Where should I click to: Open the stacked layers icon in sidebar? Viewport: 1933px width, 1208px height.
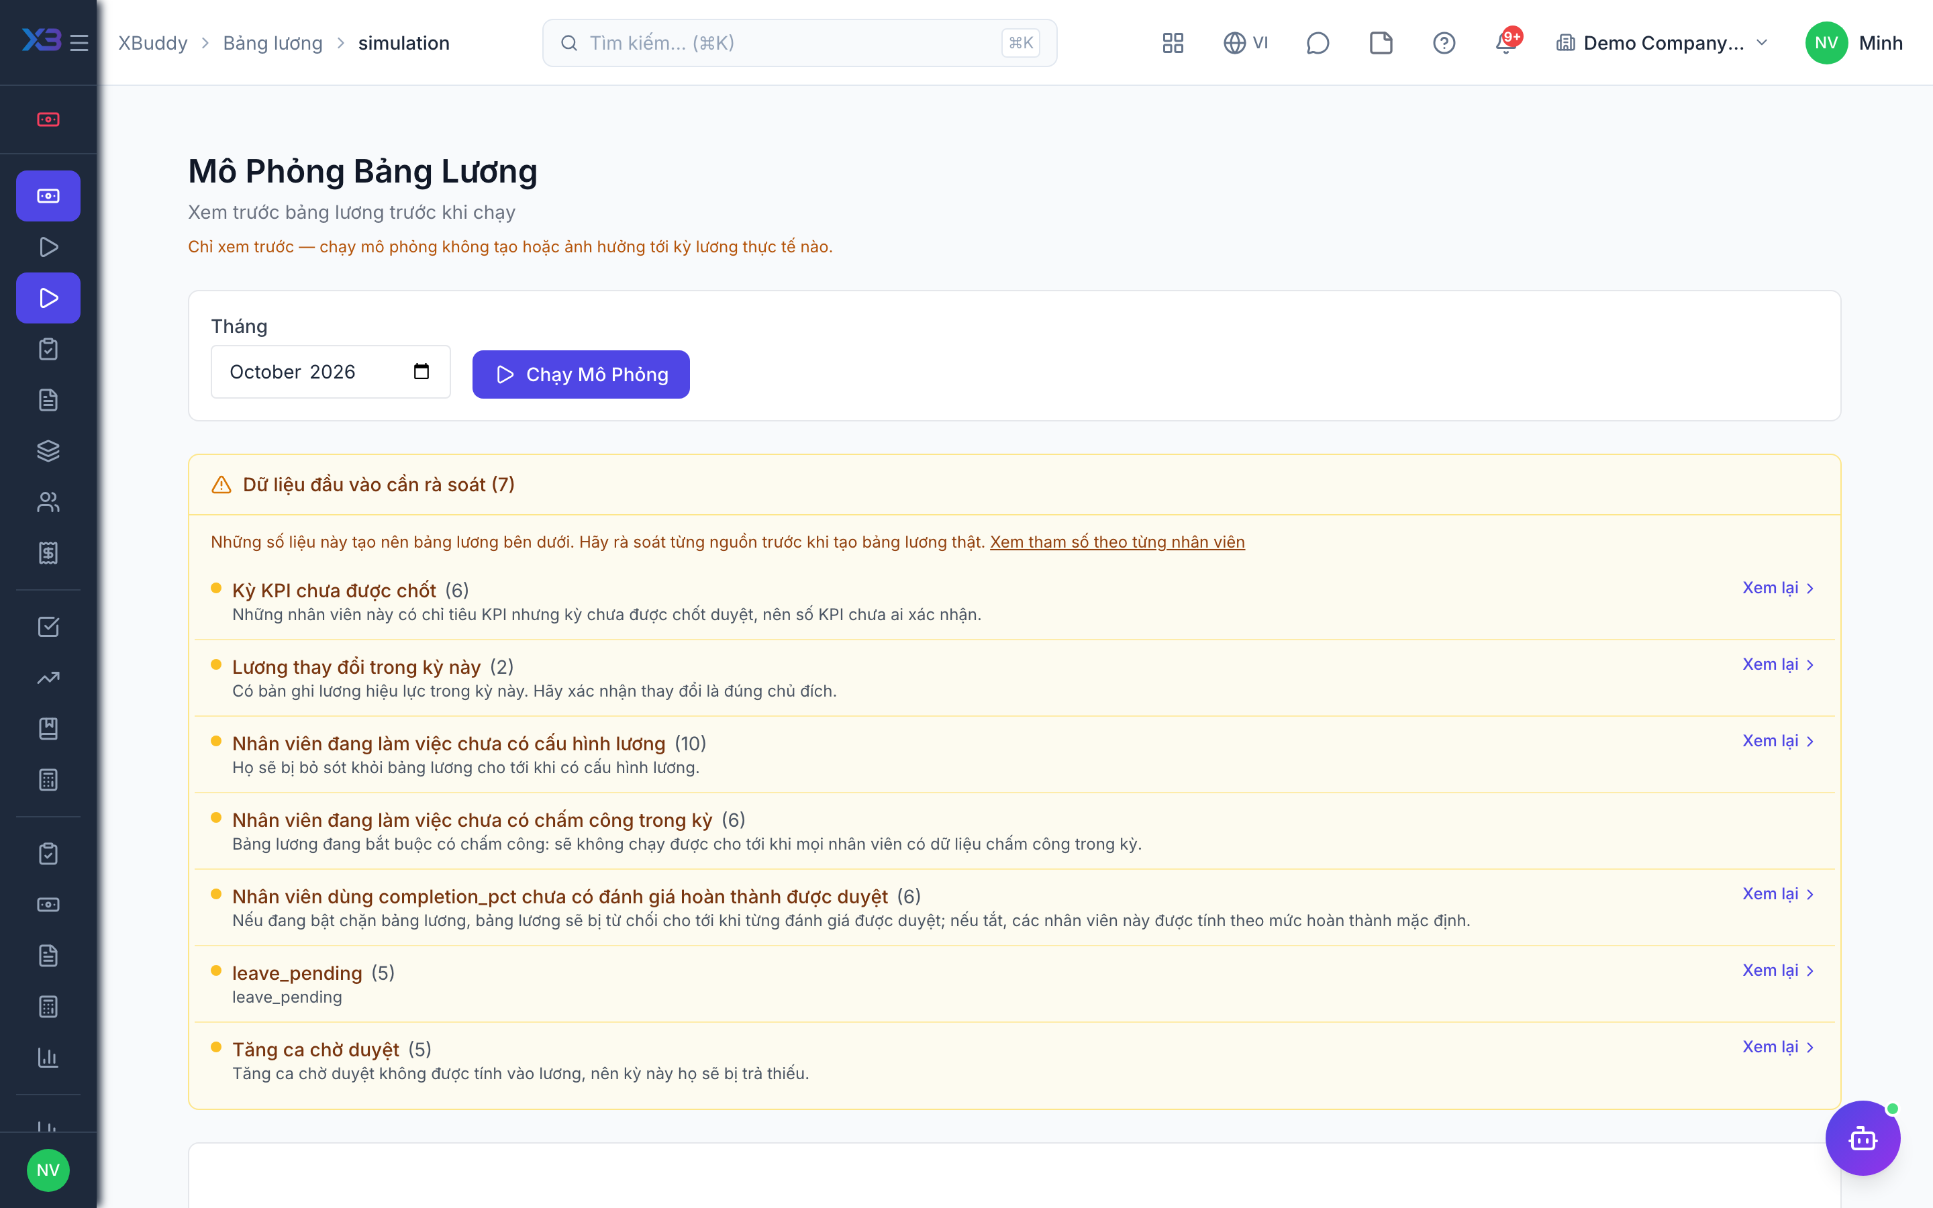[48, 450]
